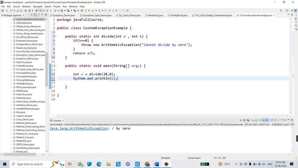Open WhatsApp from the taskbar
Viewport: 298px width, 168px height.
point(80,164)
